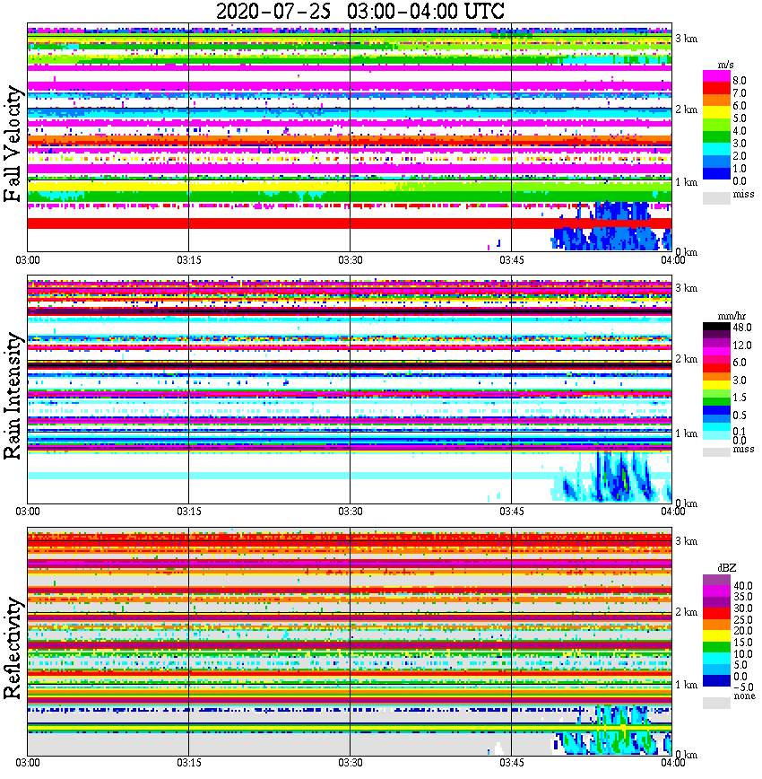Click the '35.0' value in the dBZ legend
The height and width of the screenshot is (779, 762).
[x=743, y=597]
